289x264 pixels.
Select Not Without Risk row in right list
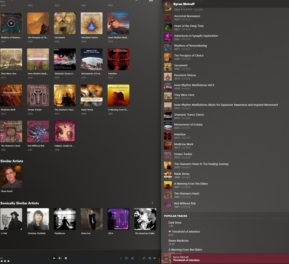pyautogui.click(x=225, y=205)
